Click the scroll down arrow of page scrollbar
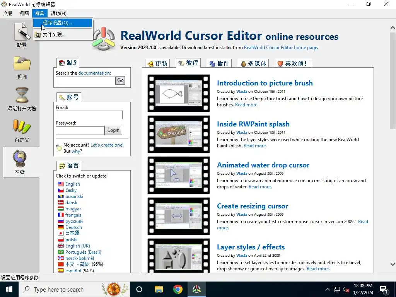 click(x=393, y=264)
